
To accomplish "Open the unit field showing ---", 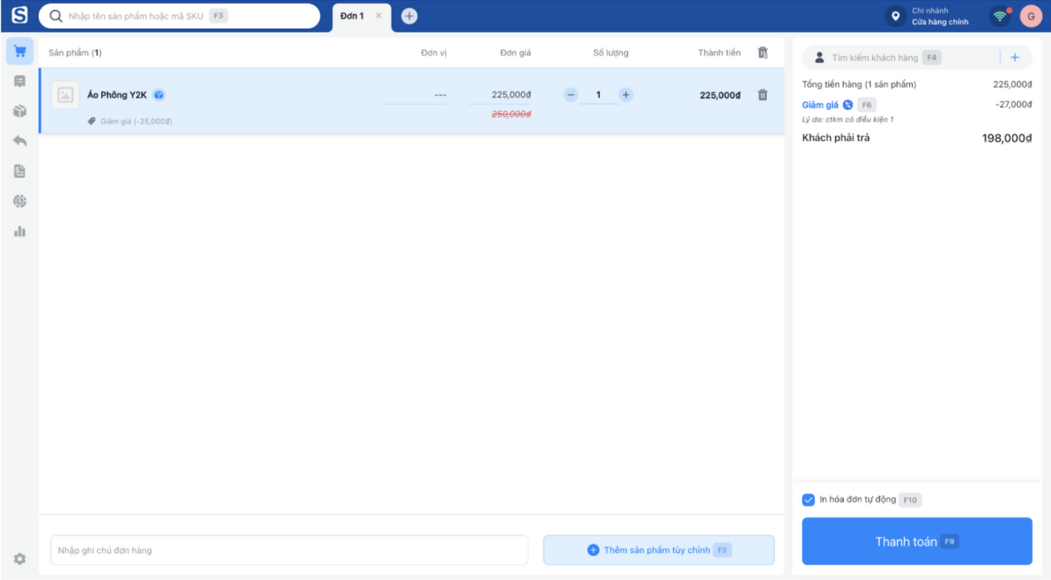I will pos(415,95).
